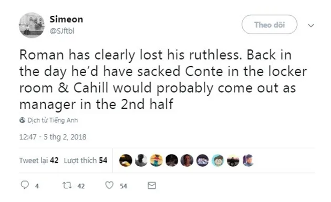The image size is (331, 202).
Task: Open last liker avatar in the row
Action: tap(248, 160)
